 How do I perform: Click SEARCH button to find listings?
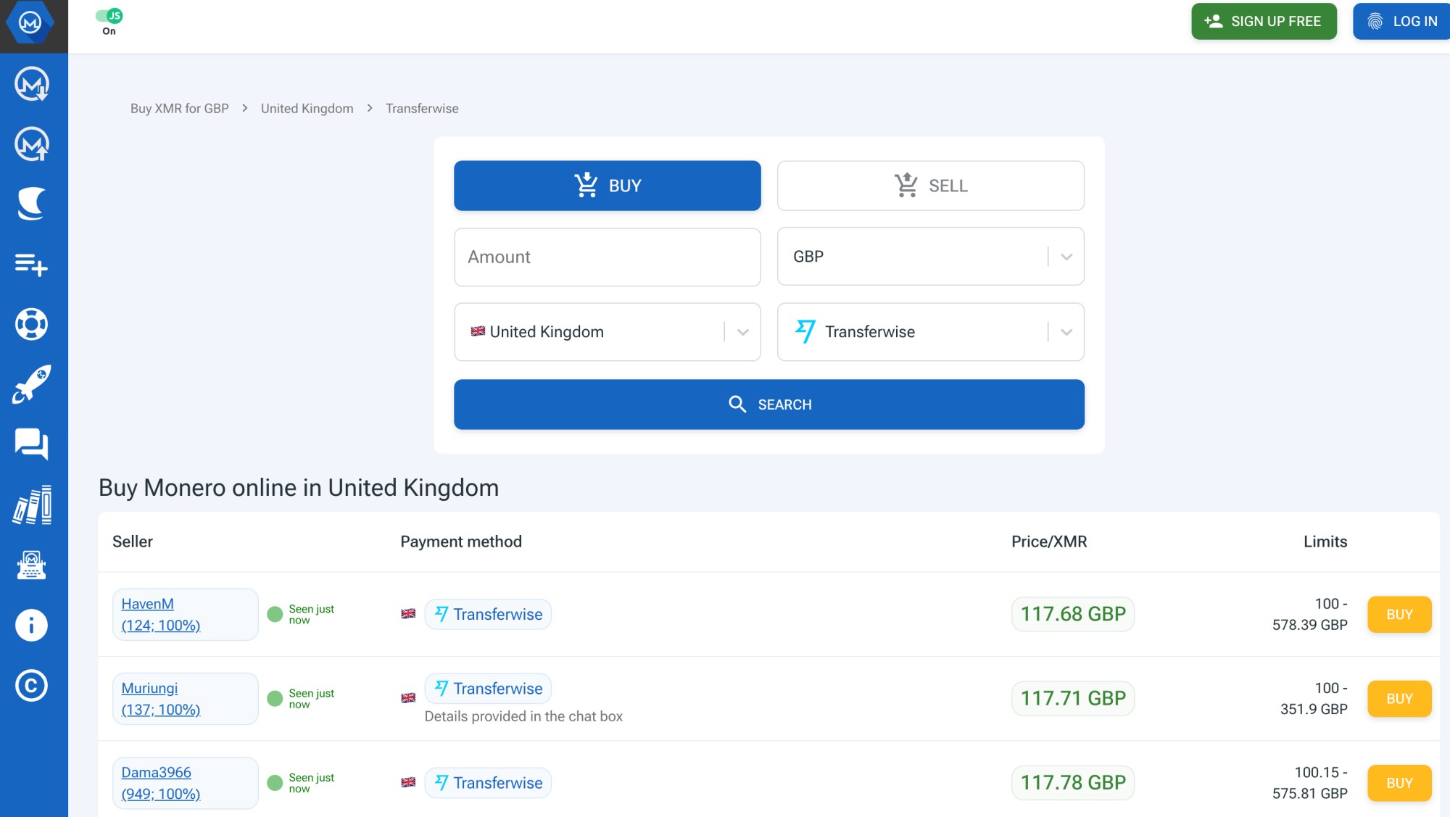(768, 404)
